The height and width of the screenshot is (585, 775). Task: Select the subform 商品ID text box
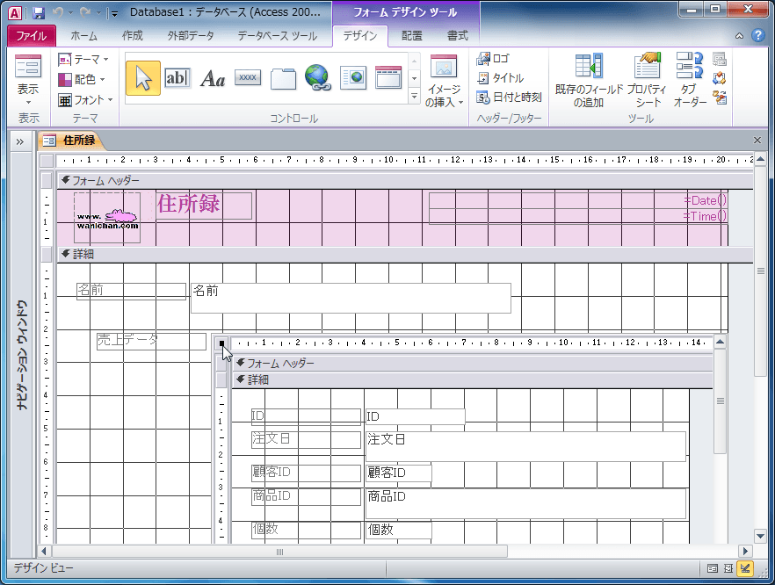tap(525, 504)
